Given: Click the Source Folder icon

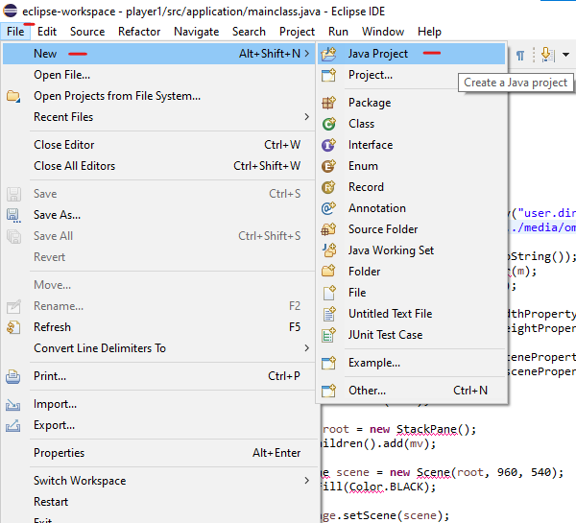Looking at the screenshot, I should pos(328,229).
